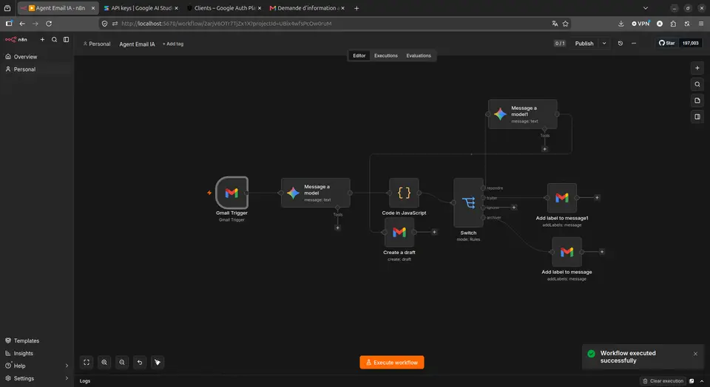
Task: Expand the Publish dropdown arrow
Action: point(604,44)
